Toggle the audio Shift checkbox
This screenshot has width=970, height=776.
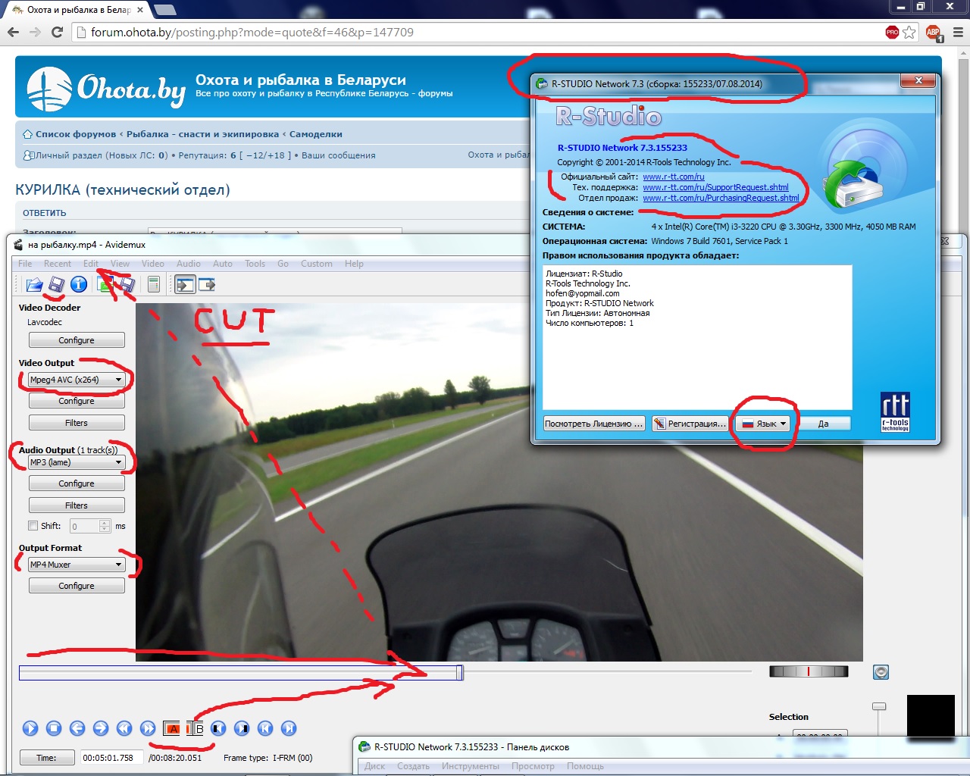33,526
